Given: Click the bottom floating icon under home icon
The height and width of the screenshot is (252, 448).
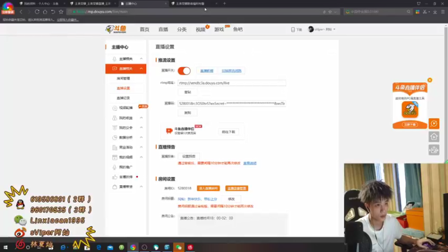Looking at the screenshot, I should click(x=433, y=150).
